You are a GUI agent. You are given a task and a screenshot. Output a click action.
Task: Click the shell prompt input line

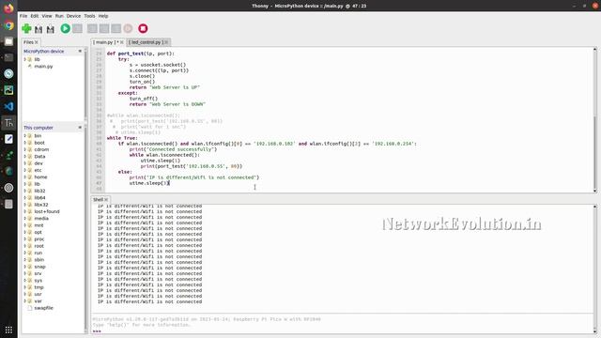[341, 330]
